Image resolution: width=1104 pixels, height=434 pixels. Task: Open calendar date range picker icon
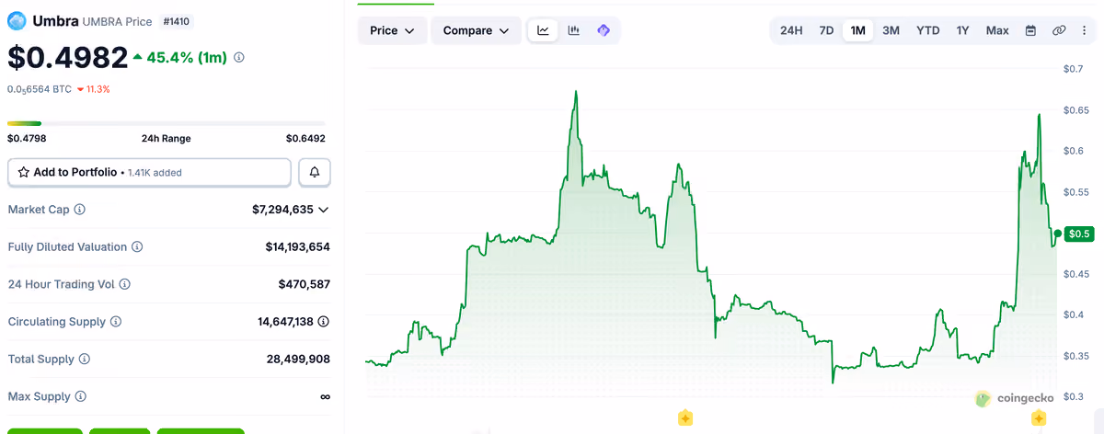pyautogui.click(x=1030, y=30)
